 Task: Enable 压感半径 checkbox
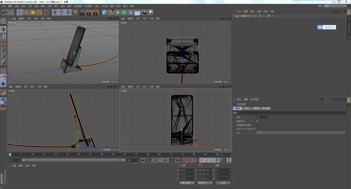pyautogui.click(x=257, y=121)
